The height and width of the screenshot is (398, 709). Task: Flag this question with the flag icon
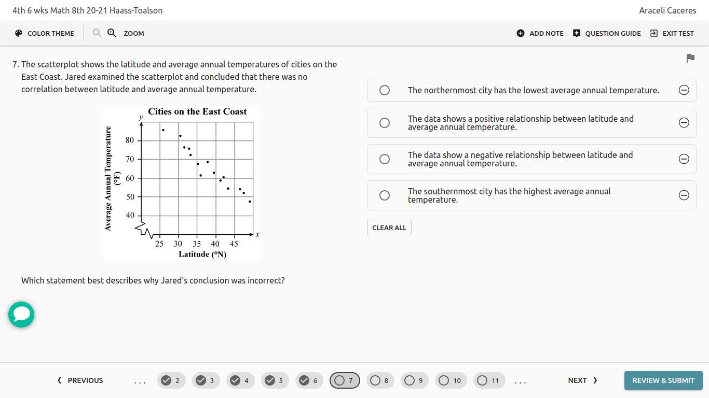point(690,58)
